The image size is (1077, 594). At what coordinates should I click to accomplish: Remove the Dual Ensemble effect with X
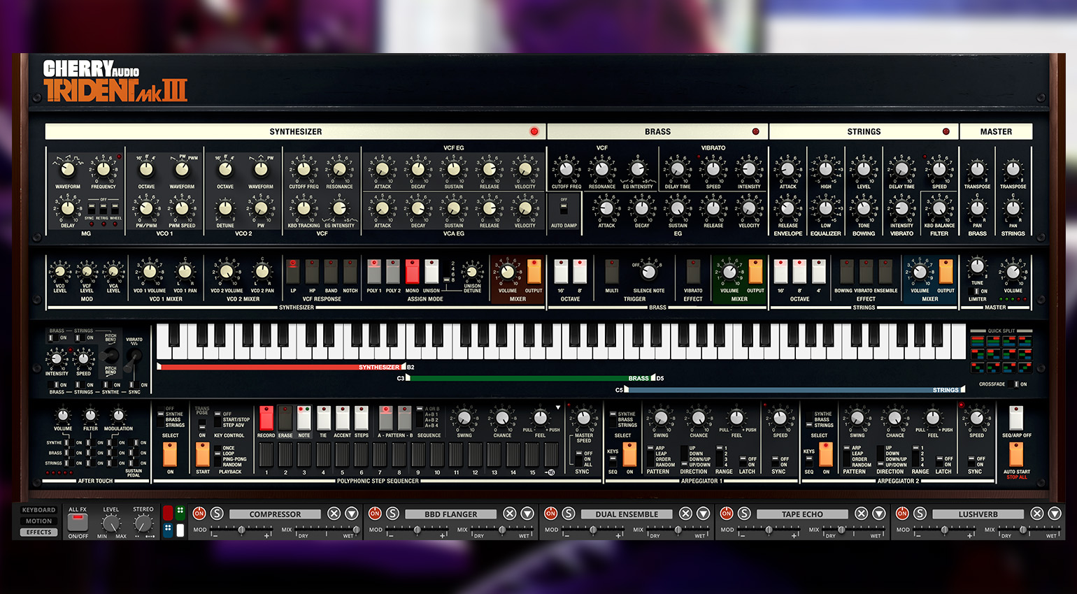686,514
